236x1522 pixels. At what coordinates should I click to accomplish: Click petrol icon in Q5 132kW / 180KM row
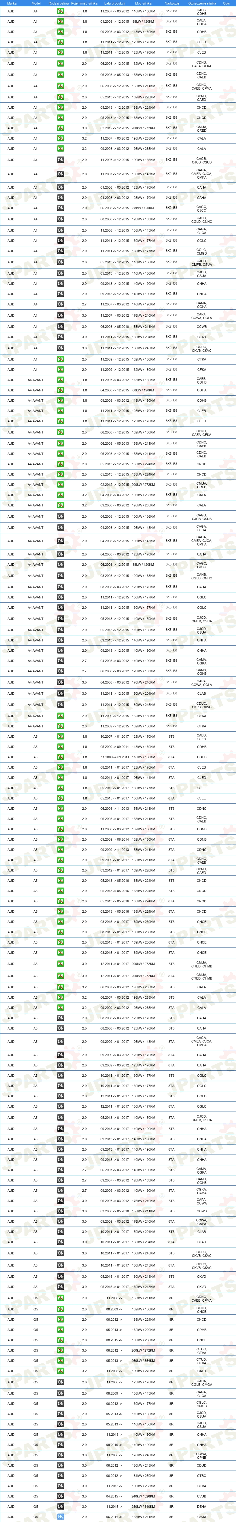pyautogui.click(x=61, y=1309)
